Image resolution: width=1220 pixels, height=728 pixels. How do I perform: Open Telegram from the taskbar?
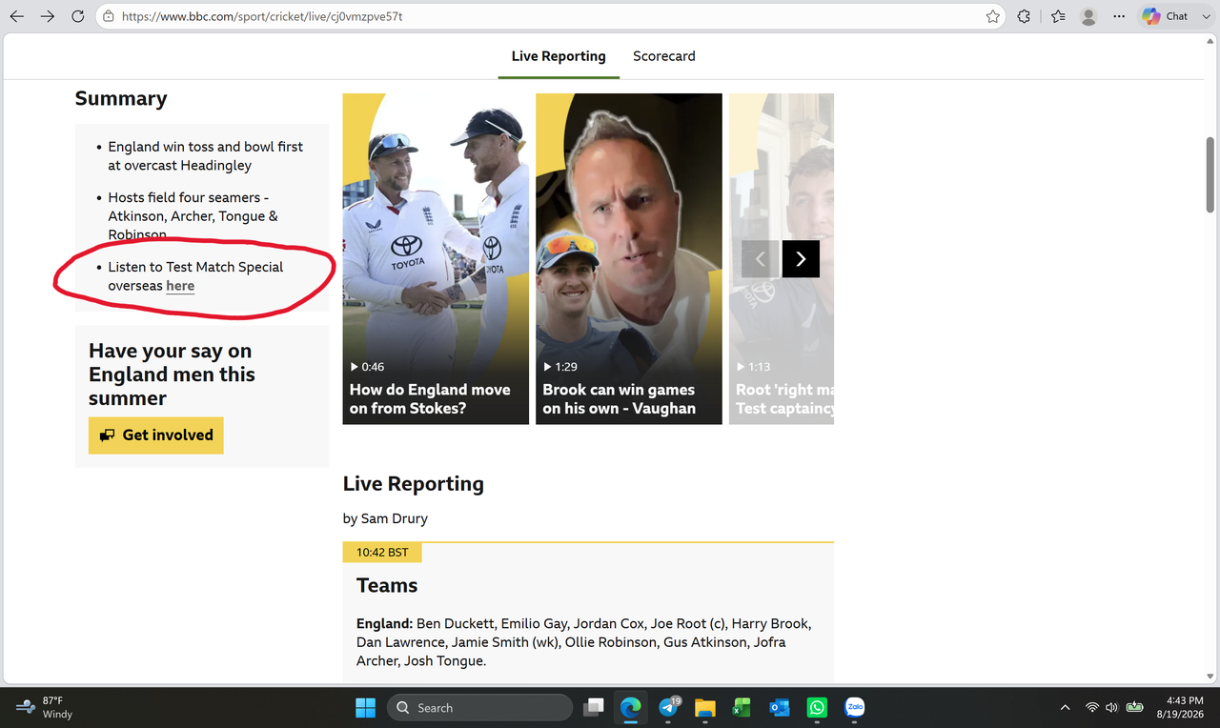tap(668, 708)
